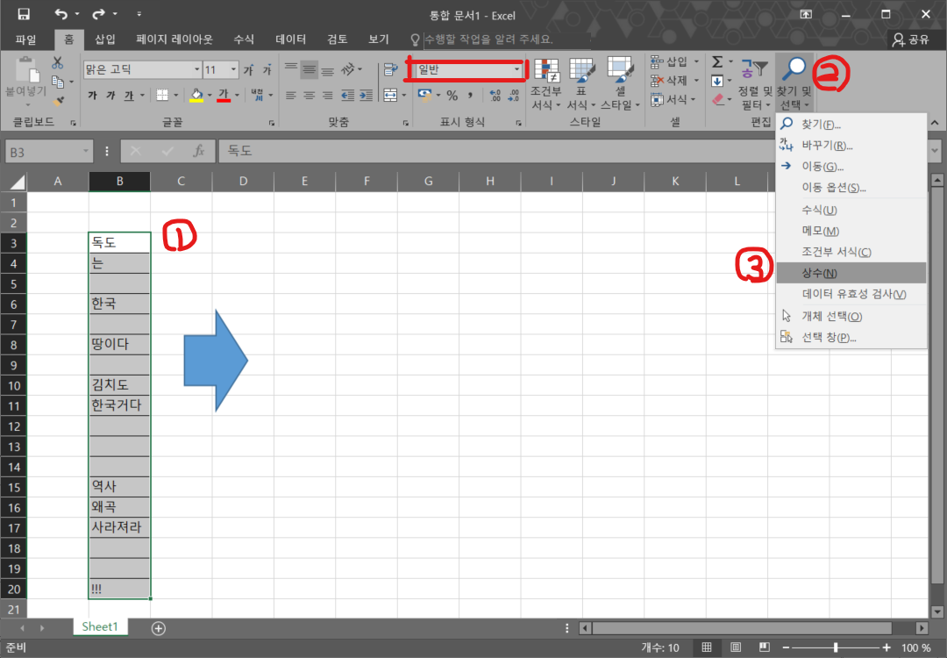Click the Clear eraser icon
The width and height of the screenshot is (947, 658).
point(717,99)
